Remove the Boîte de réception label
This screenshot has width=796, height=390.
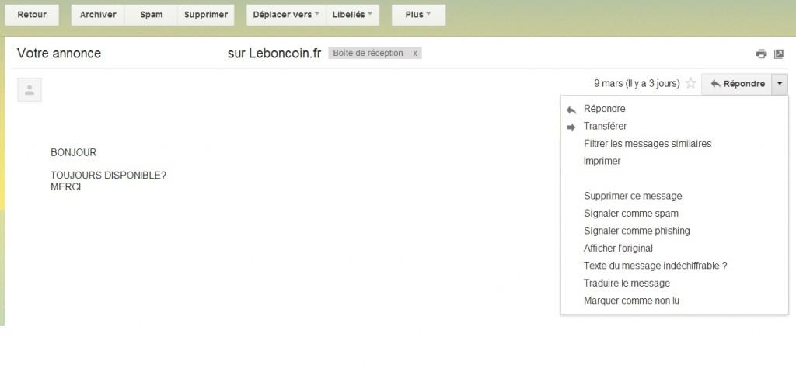tap(415, 54)
